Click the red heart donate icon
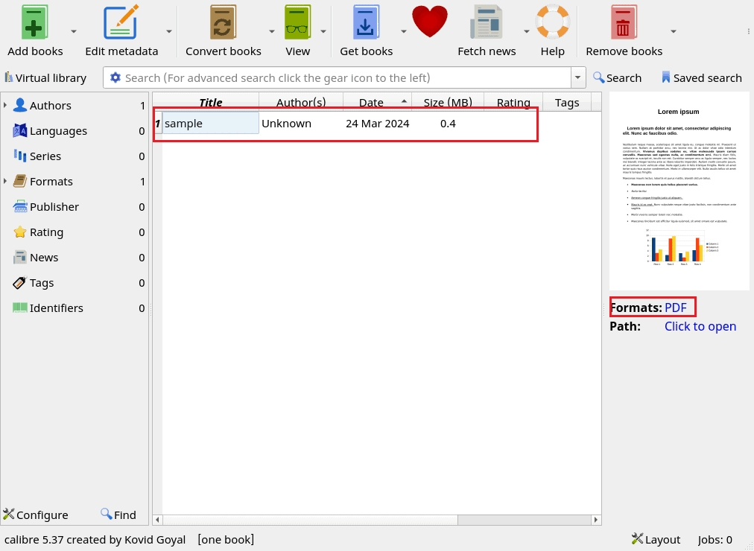 [x=430, y=22]
